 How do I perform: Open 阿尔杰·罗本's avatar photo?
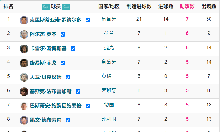click(x=24, y=34)
